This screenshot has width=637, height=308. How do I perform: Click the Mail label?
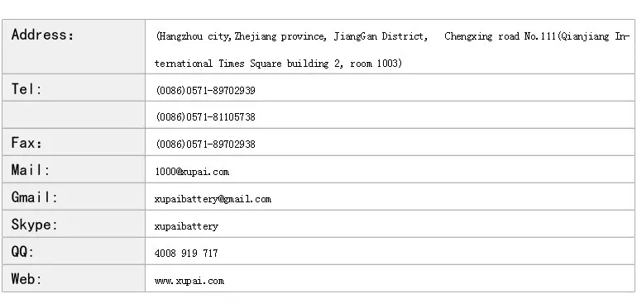[x=31, y=170]
